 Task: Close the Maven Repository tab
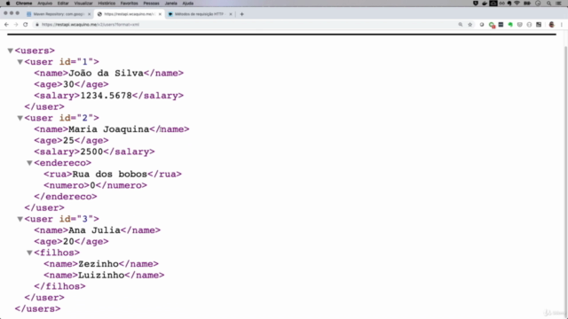click(89, 14)
